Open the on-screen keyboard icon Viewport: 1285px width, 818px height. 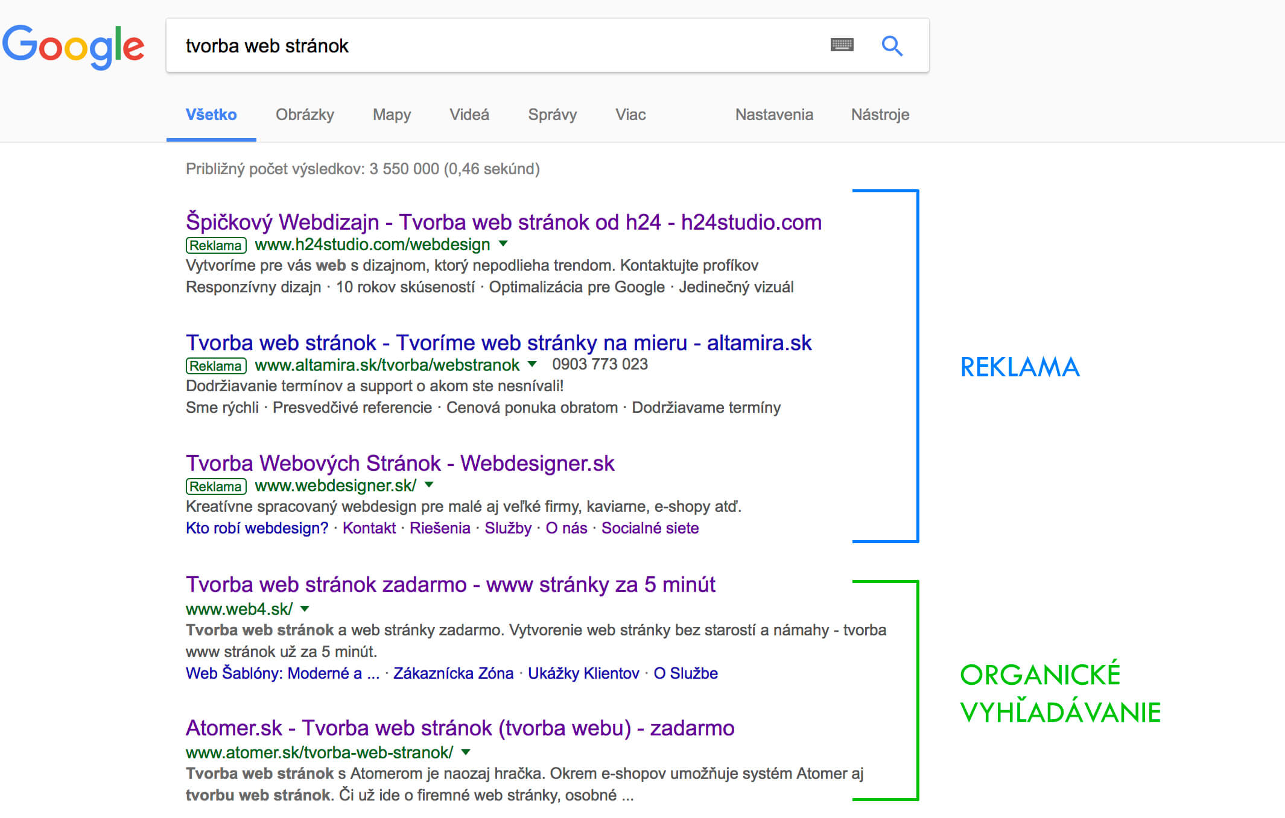(x=842, y=45)
